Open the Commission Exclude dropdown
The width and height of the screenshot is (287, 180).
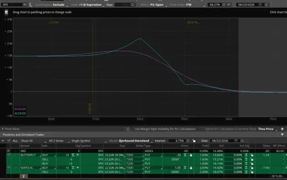[51, 5]
